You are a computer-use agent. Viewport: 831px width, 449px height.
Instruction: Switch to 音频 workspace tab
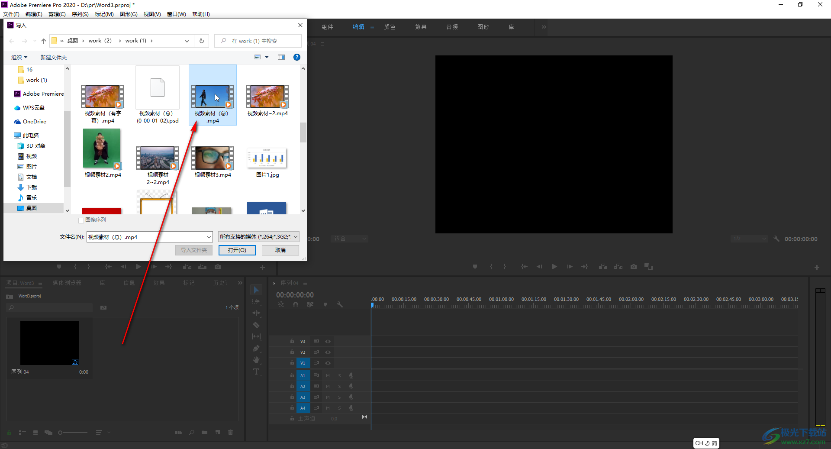(x=452, y=27)
